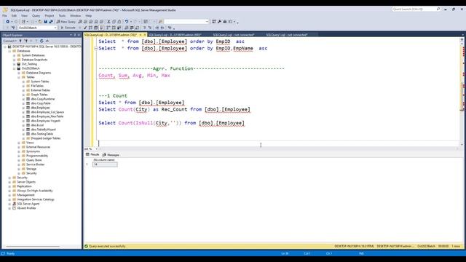Click the Increase Indent icon
Image resolution: width=466 pixels, height=262 pixels.
pyautogui.click(x=162, y=28)
